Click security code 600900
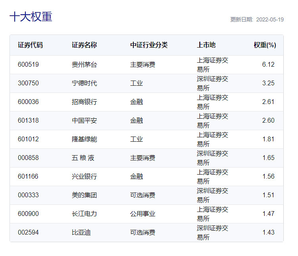Screen dimensions: 298x256 28,214
